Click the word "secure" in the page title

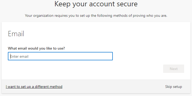click(127, 4)
